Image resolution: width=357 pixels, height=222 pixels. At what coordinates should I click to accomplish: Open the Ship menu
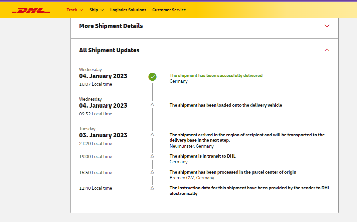(94, 10)
